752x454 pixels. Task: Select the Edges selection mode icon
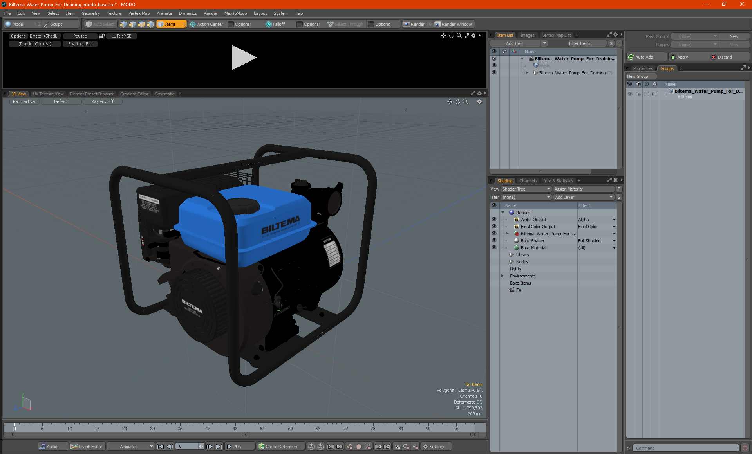[x=132, y=24]
